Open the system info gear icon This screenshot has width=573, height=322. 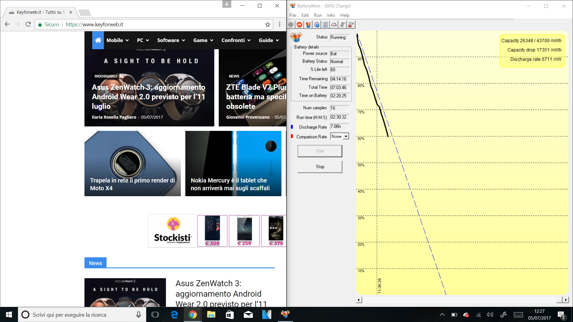pos(317,25)
